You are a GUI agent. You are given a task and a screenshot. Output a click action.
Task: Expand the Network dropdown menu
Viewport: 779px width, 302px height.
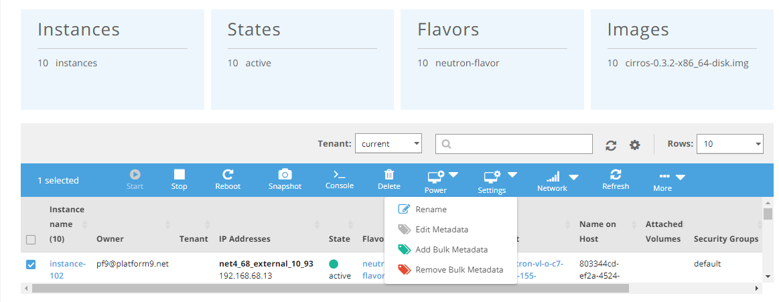[557, 179]
